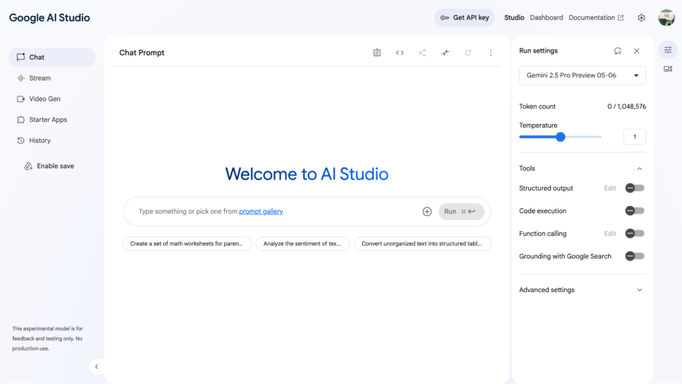This screenshot has width=682, height=384.
Task: Click the key icon in Get API key
Action: [x=444, y=17]
